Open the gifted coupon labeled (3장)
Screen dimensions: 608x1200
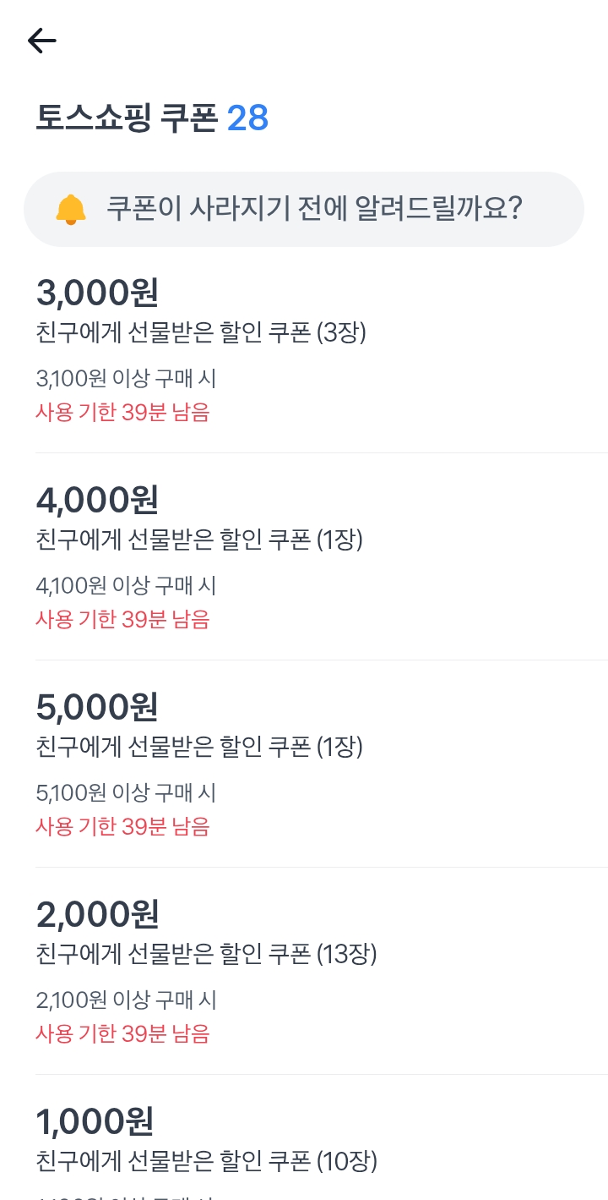pos(201,333)
